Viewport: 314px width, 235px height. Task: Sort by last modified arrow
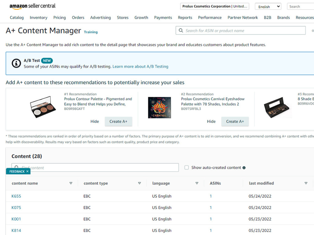[x=306, y=183]
